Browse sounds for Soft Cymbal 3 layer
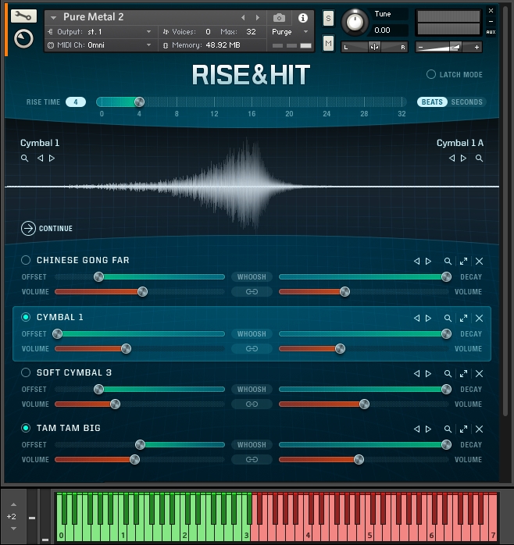514x545 pixels. pos(448,374)
